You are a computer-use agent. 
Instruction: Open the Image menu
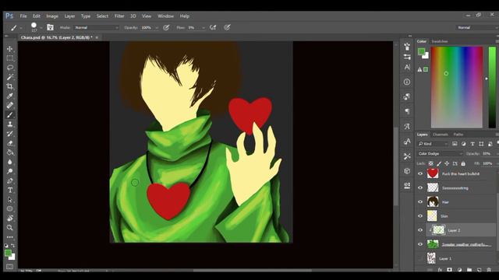click(52, 16)
